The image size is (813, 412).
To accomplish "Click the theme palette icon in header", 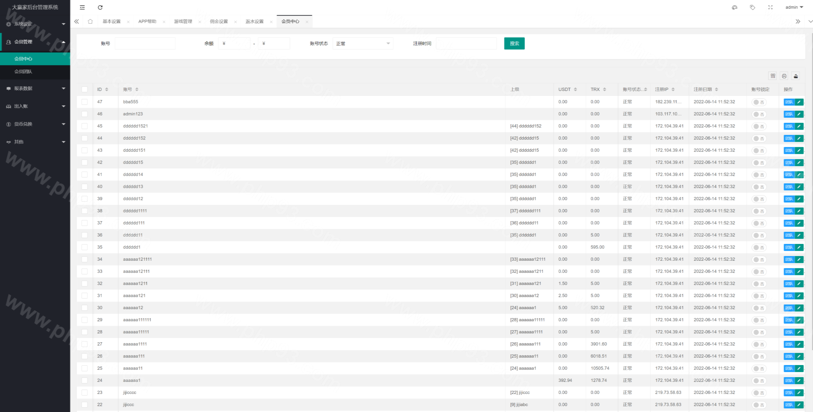I will click(734, 7).
